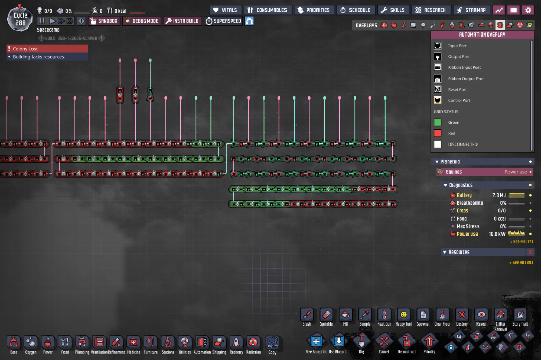The width and height of the screenshot is (541, 360).
Task: Expand the Colony Lost notification
Action: point(47,49)
